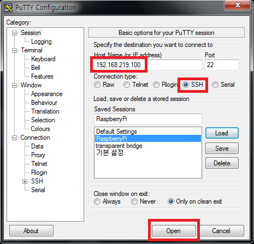Open the Selection category
The height and width of the screenshot is (244, 254).
[43, 120]
